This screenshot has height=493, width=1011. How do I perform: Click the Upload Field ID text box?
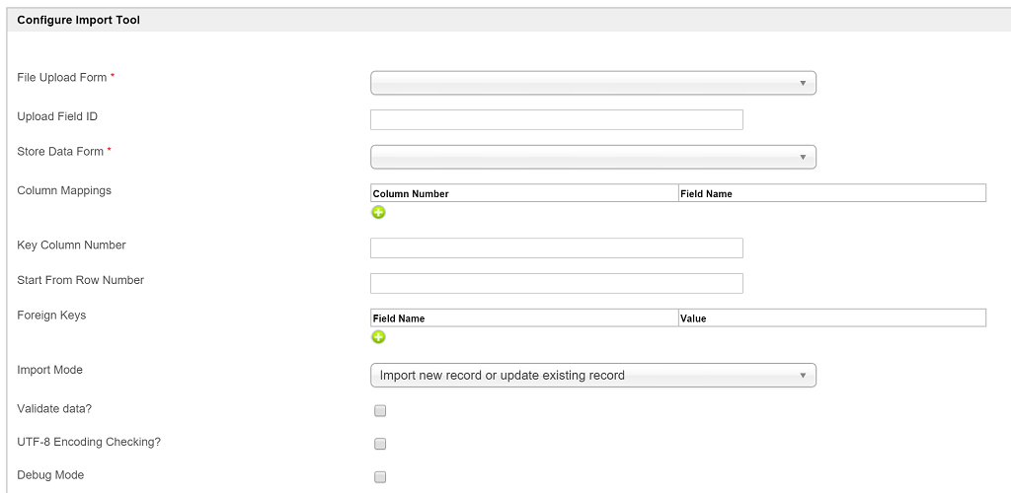(556, 120)
